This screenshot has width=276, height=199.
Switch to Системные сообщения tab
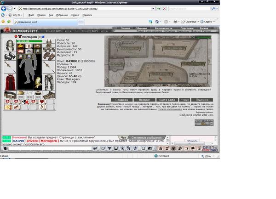pyautogui.click(x=146, y=137)
